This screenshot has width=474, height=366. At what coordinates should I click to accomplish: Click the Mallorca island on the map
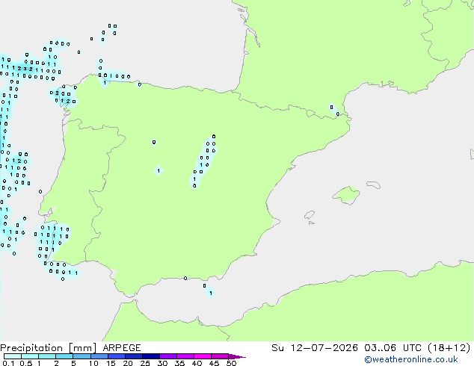click(346, 195)
